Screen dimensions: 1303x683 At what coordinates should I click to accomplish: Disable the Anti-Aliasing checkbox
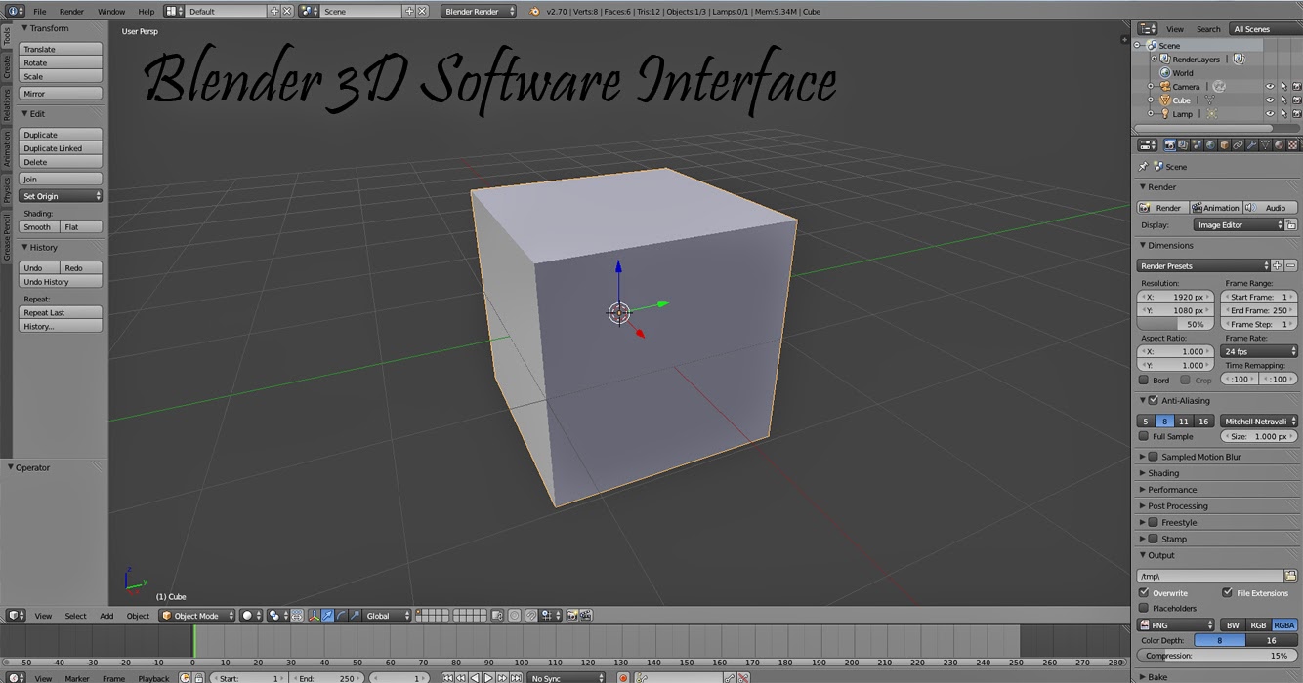(x=1154, y=400)
